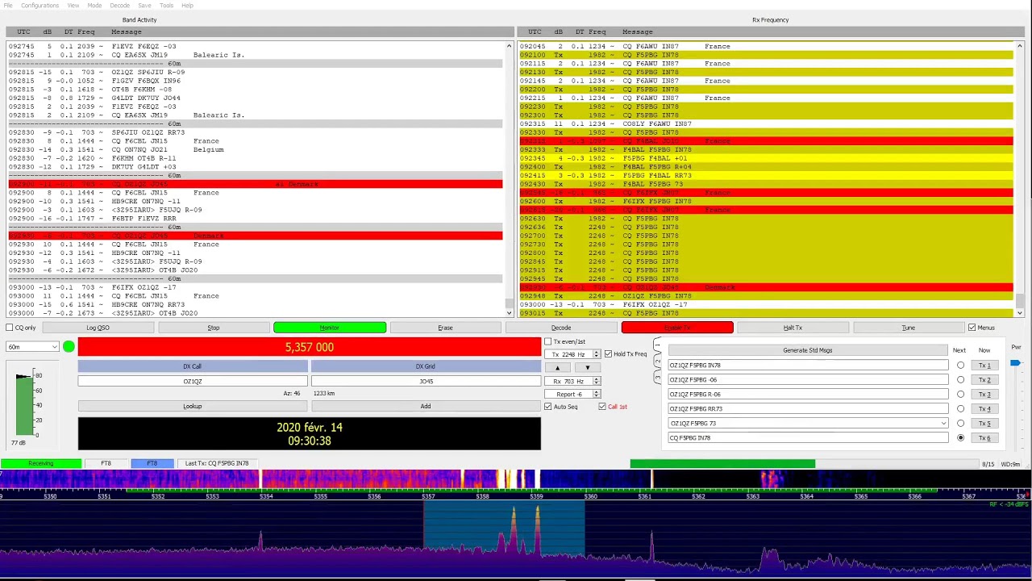Click the down arrow frequency swap button
The height and width of the screenshot is (581, 1032).
coord(587,368)
